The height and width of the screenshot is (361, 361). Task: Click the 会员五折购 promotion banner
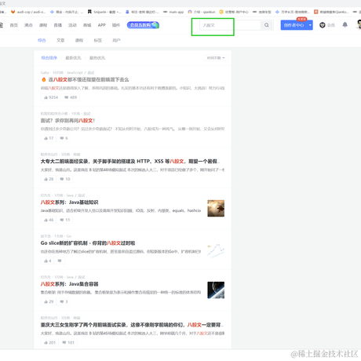click(143, 25)
